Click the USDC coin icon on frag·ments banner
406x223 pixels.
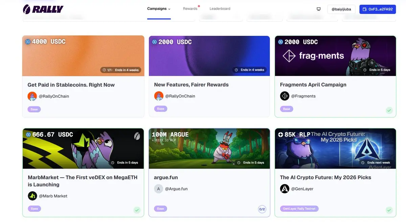280,42
